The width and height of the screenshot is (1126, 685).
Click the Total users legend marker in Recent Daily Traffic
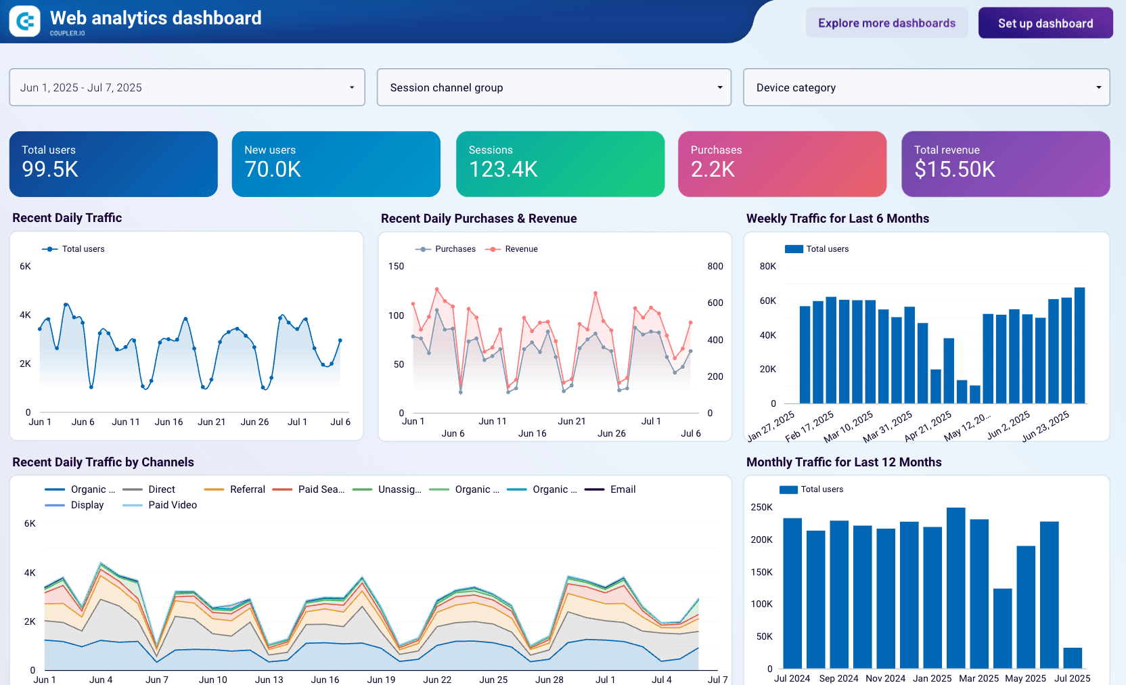coord(49,248)
